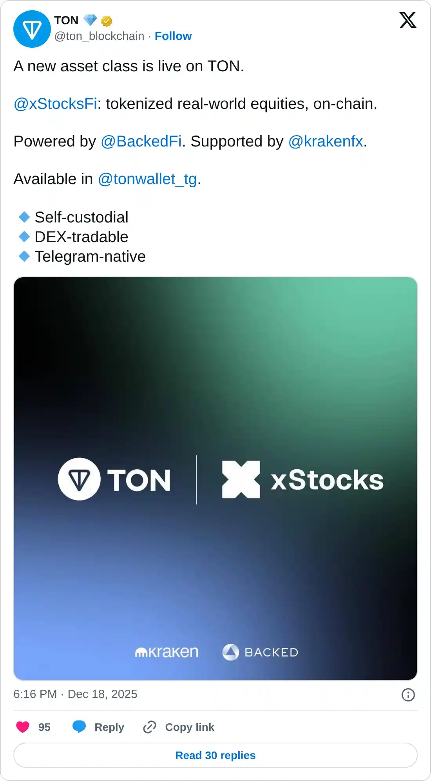Click the copy link chain icon
Screen dimensions: 431x781
pos(150,727)
